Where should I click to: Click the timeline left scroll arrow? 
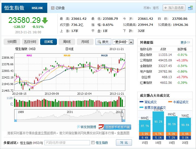pyautogui.click(x=16, y=121)
